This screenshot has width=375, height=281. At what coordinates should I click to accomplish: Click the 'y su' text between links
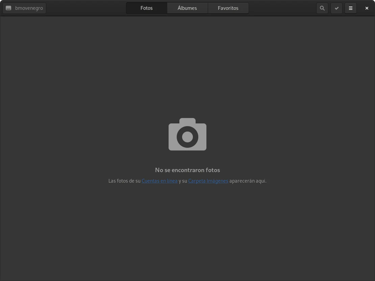click(183, 181)
